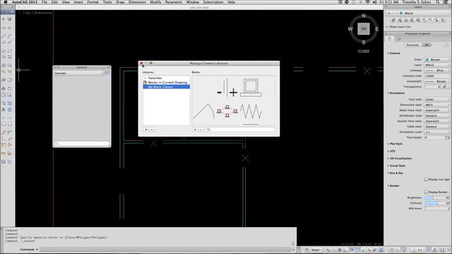Open the Color ByLayer dropdown
452x254 pixels.
pyautogui.click(x=437, y=59)
